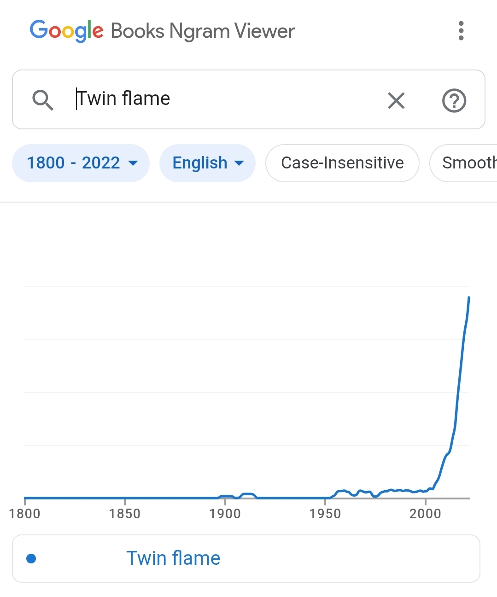Expand the 1800 - 2022 year range dropdown

coord(81,163)
